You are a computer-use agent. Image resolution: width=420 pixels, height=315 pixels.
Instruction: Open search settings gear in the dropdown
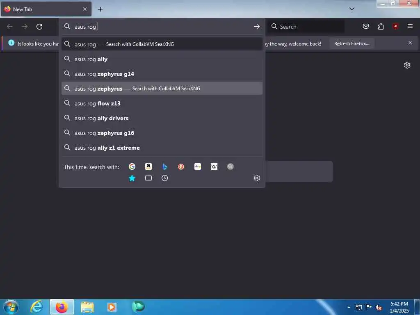pyautogui.click(x=257, y=178)
